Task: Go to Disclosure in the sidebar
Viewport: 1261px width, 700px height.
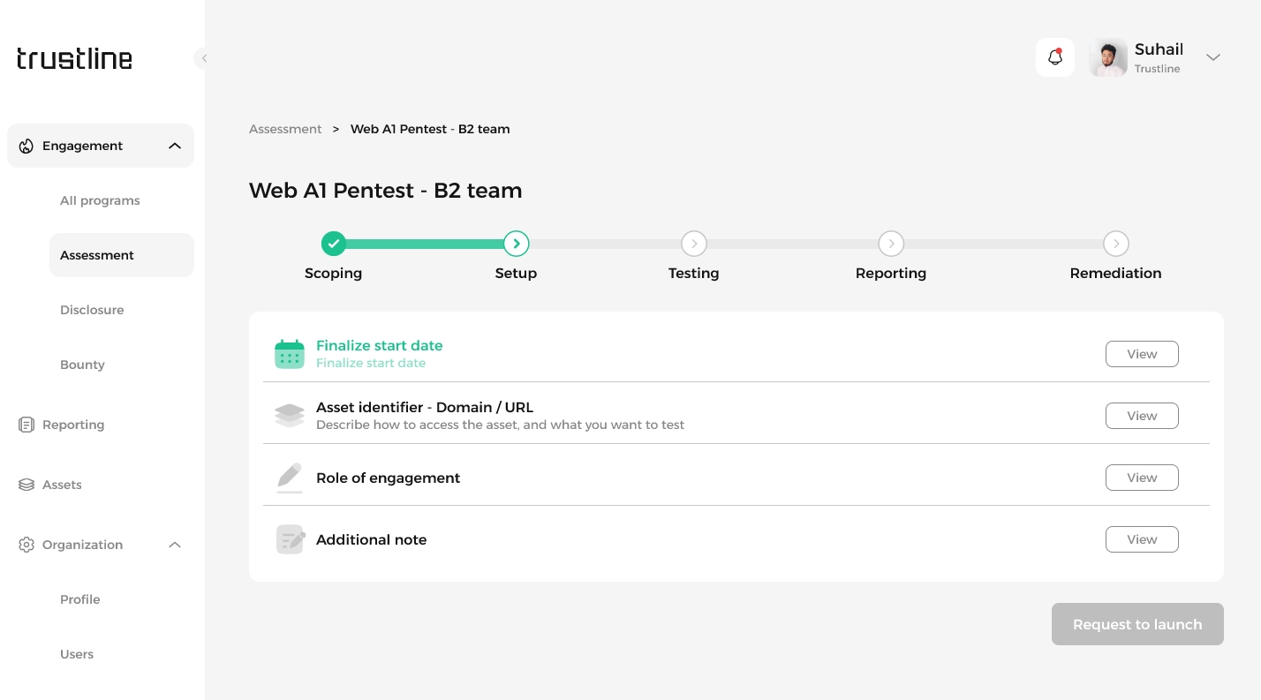Action: click(92, 310)
